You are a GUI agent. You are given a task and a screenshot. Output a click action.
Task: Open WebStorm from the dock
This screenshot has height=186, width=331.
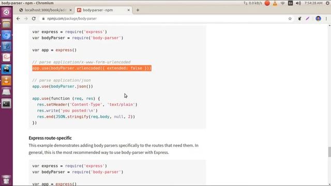pyautogui.click(x=6, y=69)
